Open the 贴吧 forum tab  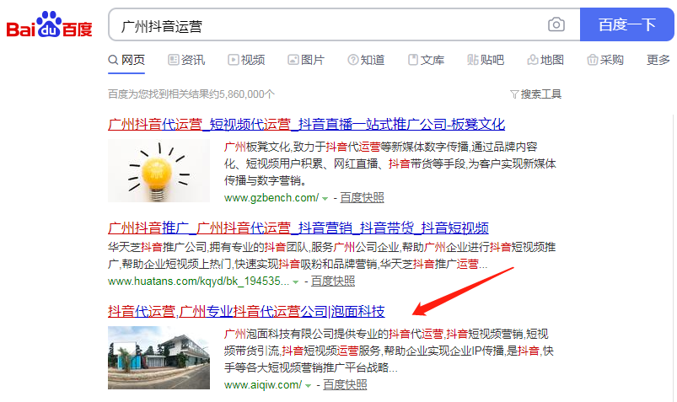(486, 60)
